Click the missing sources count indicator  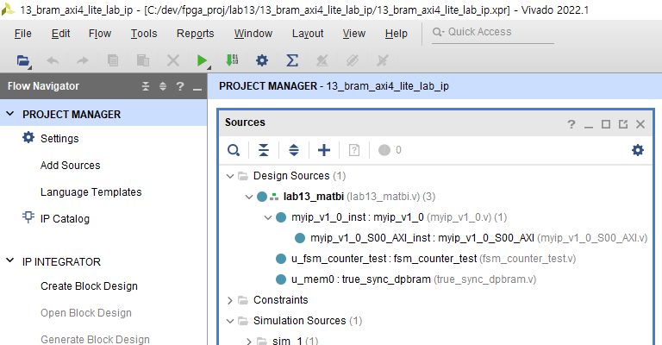390,150
